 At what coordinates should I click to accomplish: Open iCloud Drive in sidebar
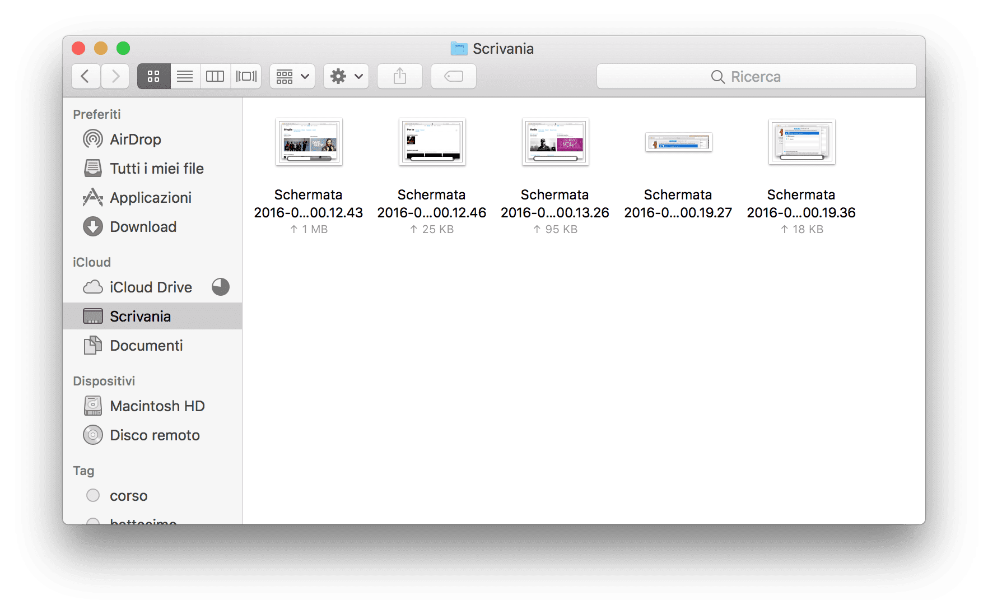coord(150,287)
